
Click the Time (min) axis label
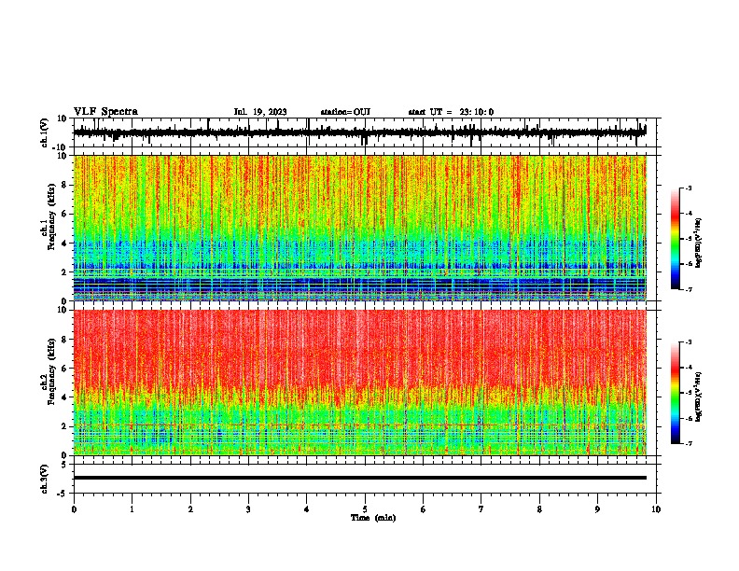373,518
